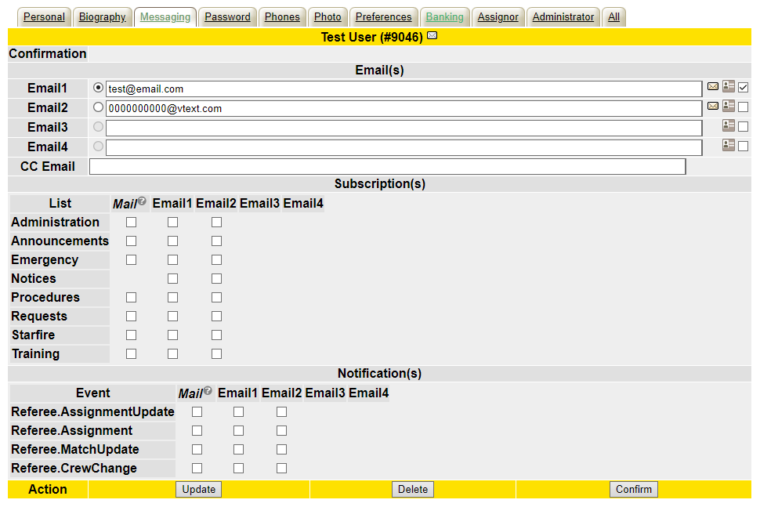760x507 pixels.
Task: Open contact card icon for Email2
Action: pos(729,106)
